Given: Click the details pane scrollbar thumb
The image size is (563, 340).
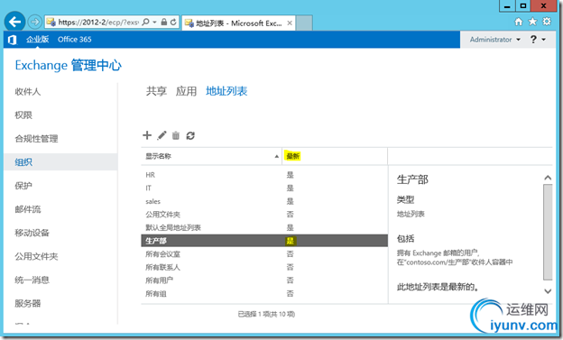Looking at the screenshot, I should click(548, 232).
